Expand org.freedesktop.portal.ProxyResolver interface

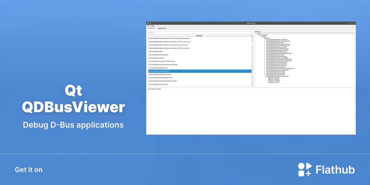click(x=265, y=44)
